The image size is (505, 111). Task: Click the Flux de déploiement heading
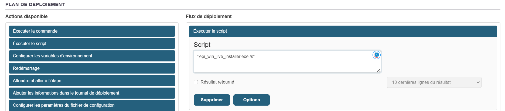209,16
